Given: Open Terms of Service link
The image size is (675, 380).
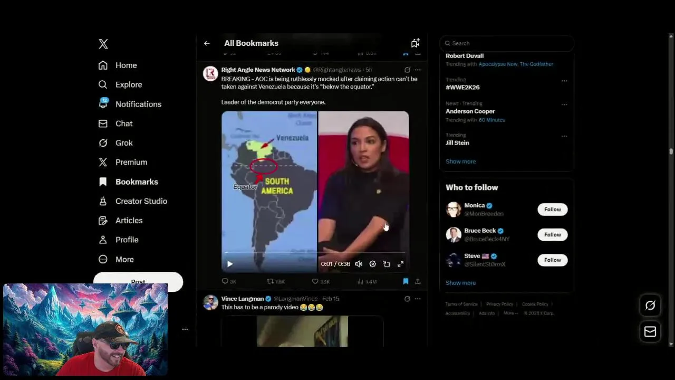Looking at the screenshot, I should pyautogui.click(x=461, y=305).
